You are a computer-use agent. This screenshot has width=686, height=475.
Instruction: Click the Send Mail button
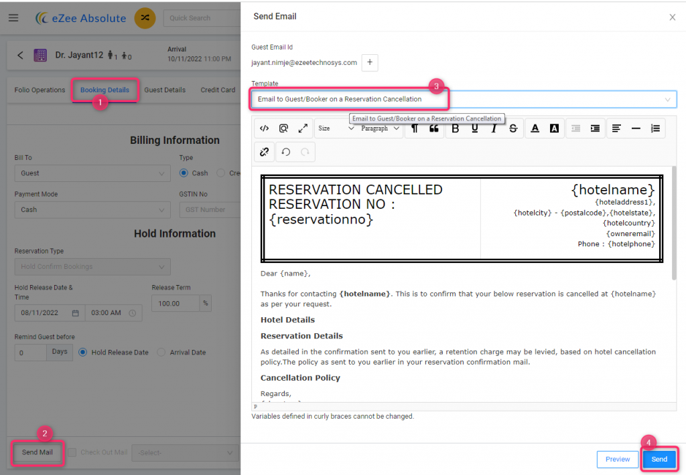[38, 453]
